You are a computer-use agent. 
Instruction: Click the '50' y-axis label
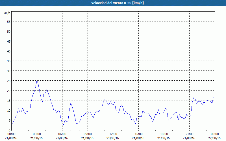9,32
